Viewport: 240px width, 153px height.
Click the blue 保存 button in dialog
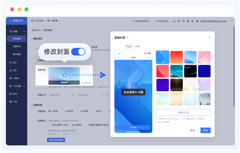[205, 130]
